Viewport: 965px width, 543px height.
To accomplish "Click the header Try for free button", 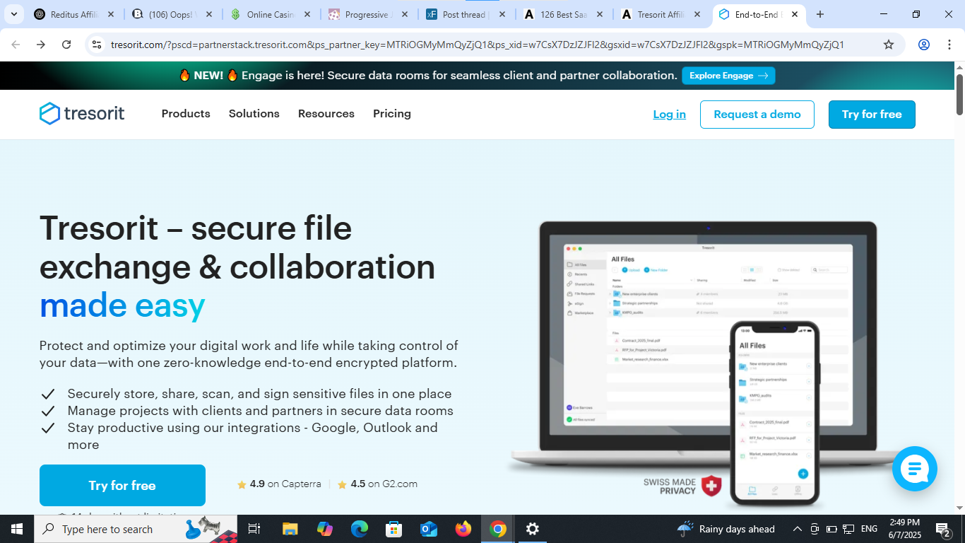I will (872, 115).
